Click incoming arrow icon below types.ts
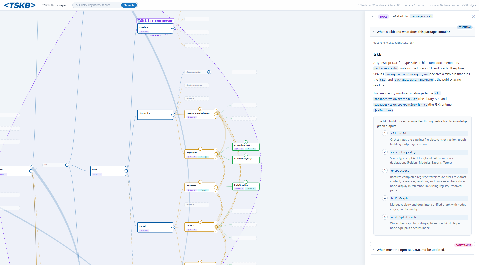 tap(216, 231)
